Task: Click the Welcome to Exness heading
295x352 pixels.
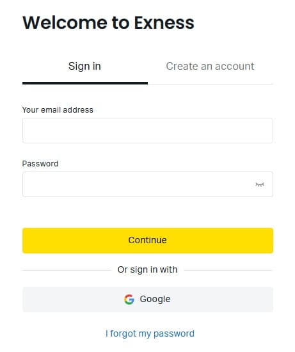Action: coord(108,22)
